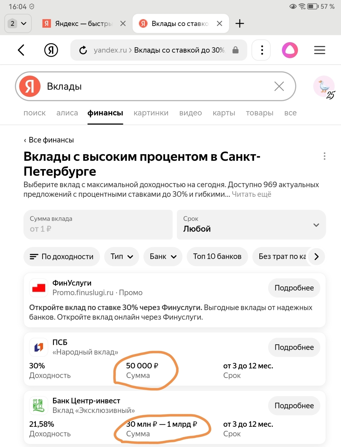
Task: Tap the browser back arrow
Action: (x=21, y=50)
